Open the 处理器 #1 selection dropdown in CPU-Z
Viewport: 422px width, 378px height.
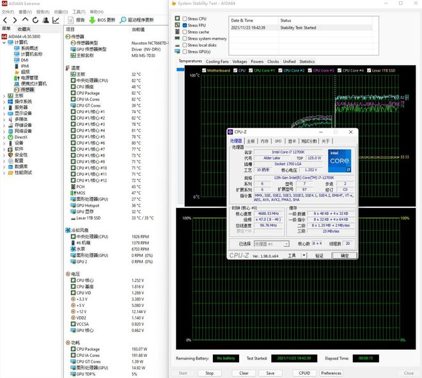[x=271, y=244]
